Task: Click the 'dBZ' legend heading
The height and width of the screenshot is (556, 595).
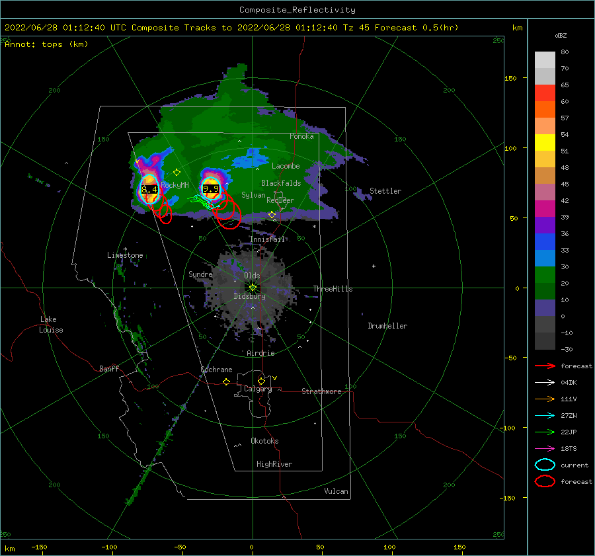Action: 561,36
